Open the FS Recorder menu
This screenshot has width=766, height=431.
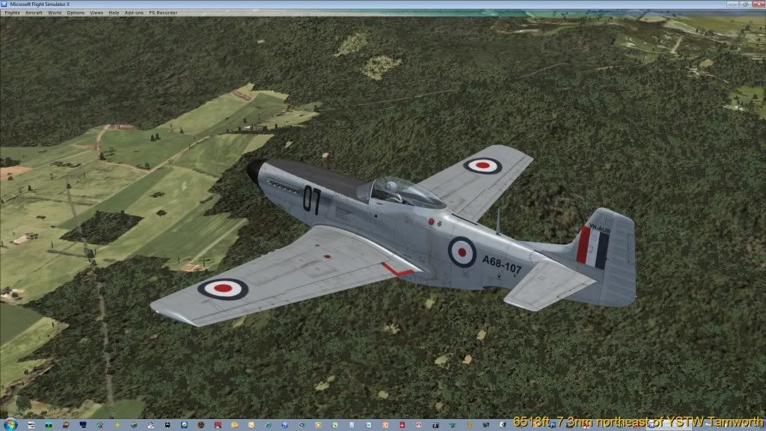163,13
